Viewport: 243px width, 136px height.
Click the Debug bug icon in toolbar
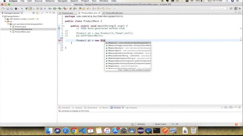pos(49,8)
